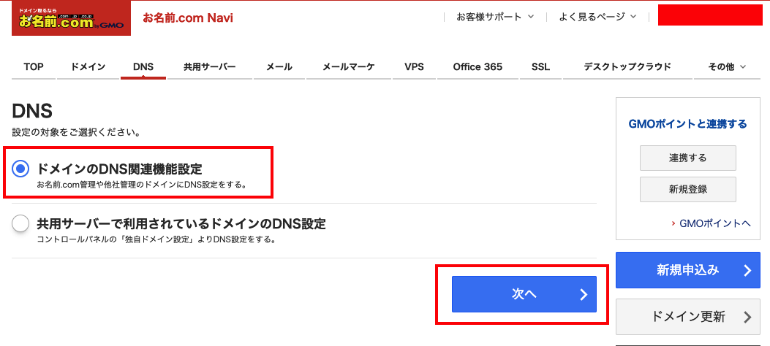
Task: Expand the お客様サポート dropdown
Action: point(495,17)
